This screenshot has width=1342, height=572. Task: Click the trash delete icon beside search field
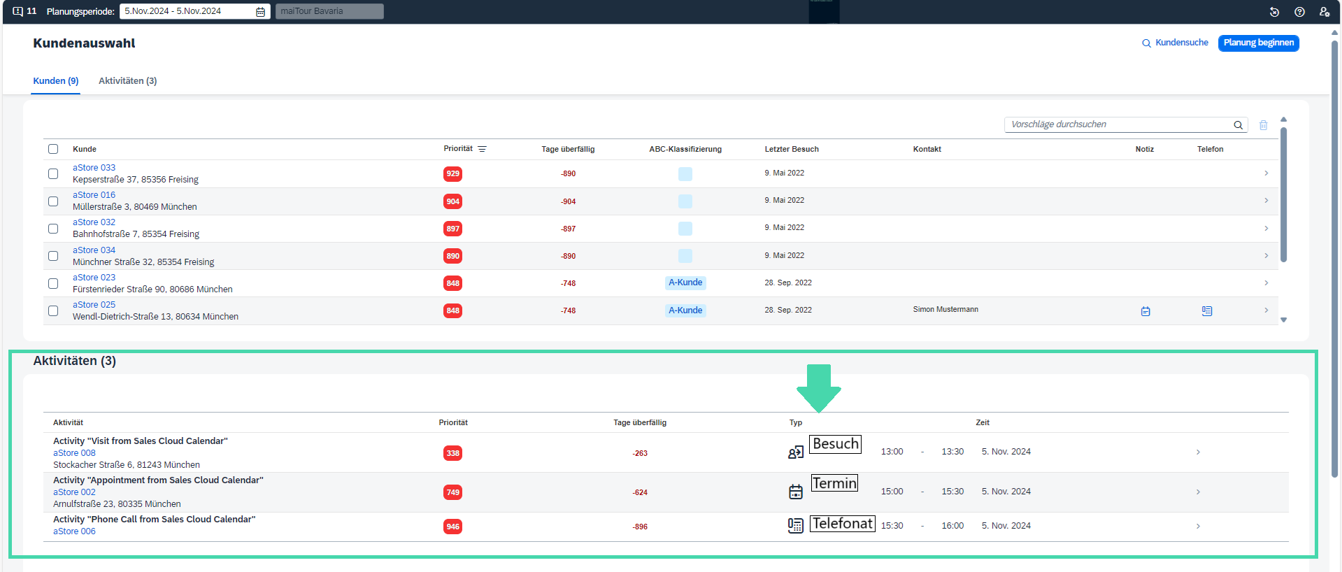pyautogui.click(x=1264, y=124)
